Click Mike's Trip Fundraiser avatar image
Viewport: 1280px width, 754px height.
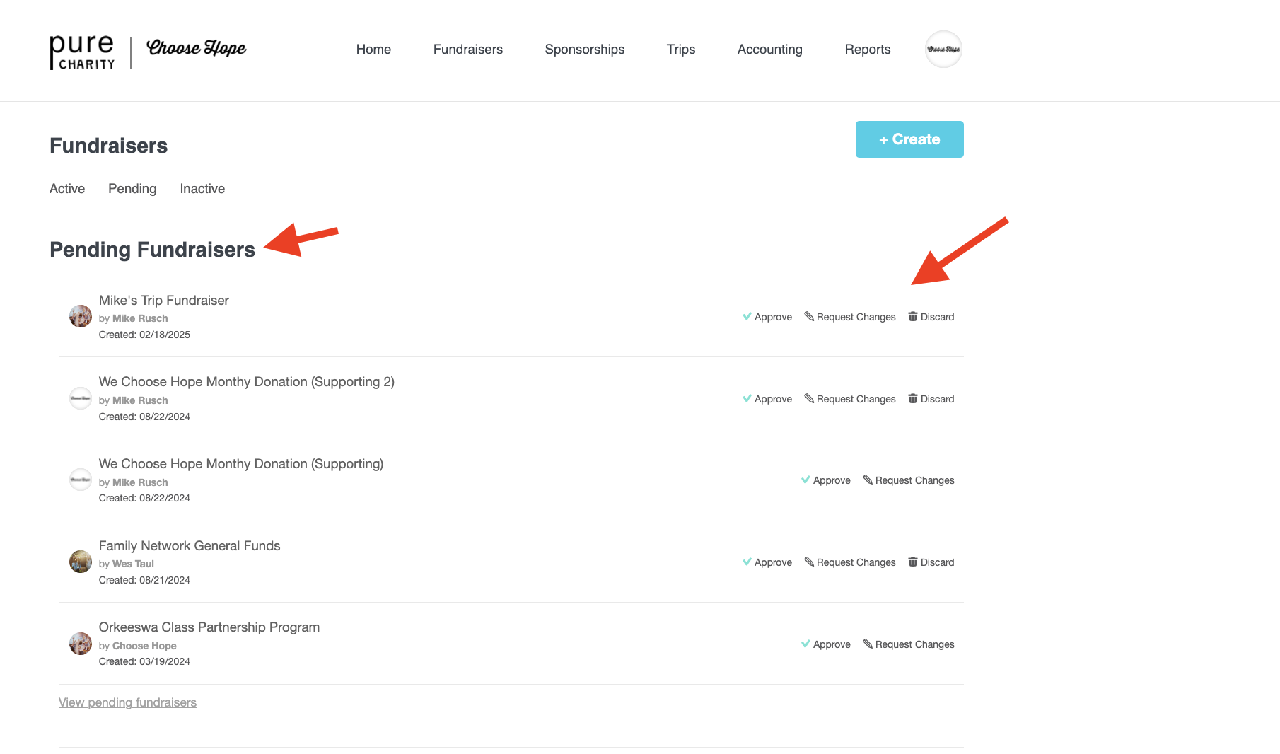pyautogui.click(x=81, y=316)
